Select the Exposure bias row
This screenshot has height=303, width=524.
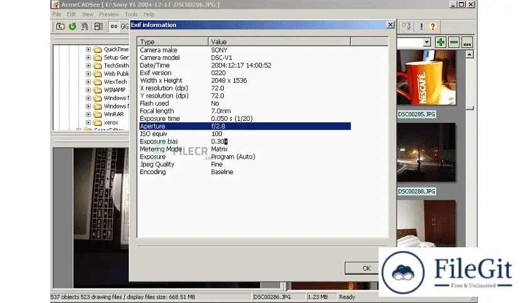245,141
